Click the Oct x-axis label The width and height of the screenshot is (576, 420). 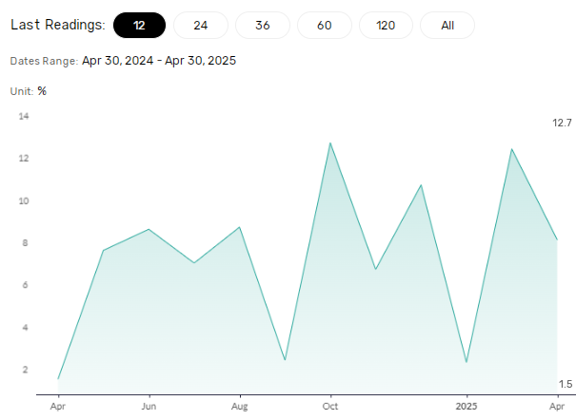coord(330,406)
